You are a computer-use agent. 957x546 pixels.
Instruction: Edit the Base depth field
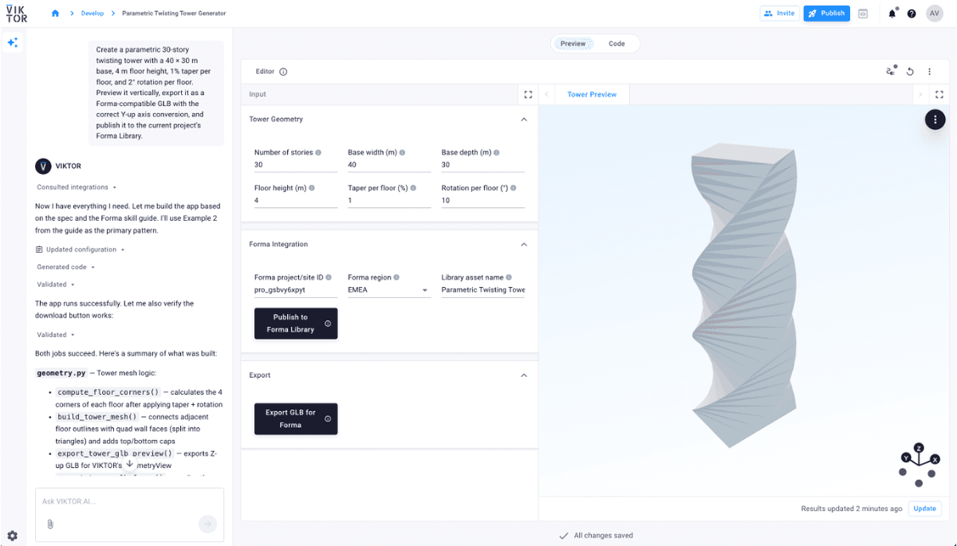coord(483,165)
